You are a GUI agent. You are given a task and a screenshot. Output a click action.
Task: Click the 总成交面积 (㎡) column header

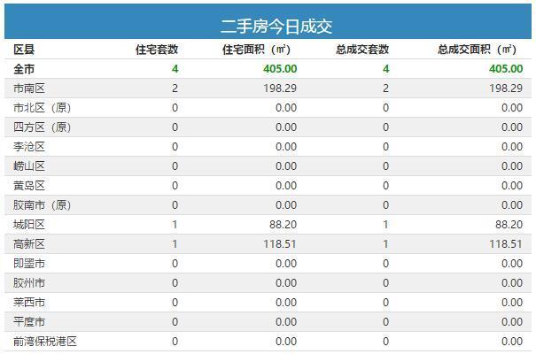pos(477,50)
